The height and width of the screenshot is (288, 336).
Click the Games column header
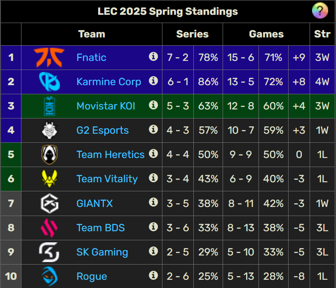[266, 34]
